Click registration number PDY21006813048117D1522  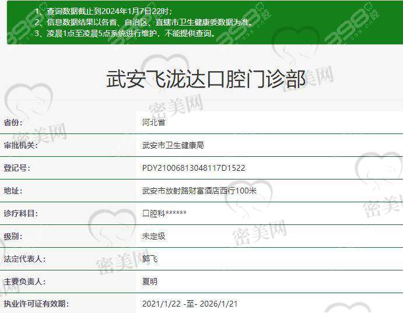[x=194, y=168]
